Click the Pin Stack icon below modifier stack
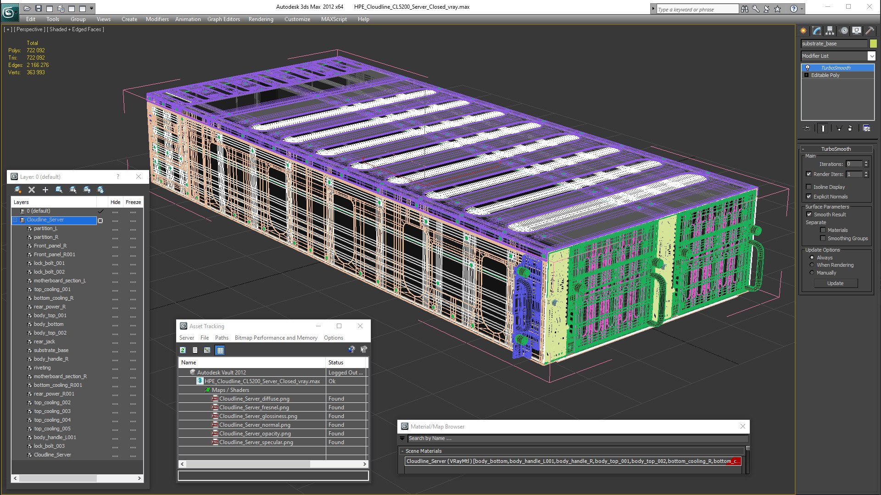This screenshot has height=495, width=881. pos(808,128)
